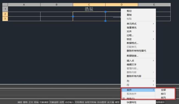Choose 剪切 (cut) from the context menu
Screen dimensions: 179x104
coord(129,11)
